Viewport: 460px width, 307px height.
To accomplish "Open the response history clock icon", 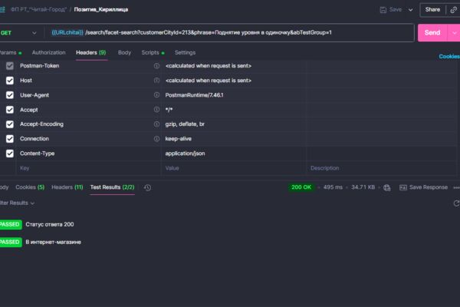I will click(147, 188).
